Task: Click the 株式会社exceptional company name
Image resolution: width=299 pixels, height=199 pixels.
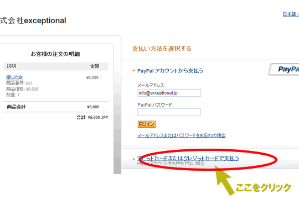Action: 33,20
